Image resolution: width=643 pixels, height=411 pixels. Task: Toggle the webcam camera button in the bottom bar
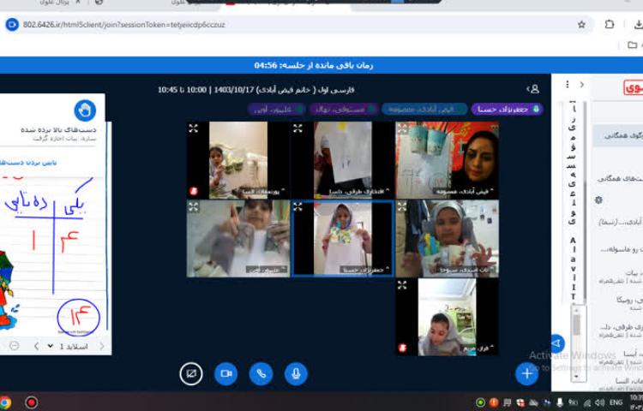coord(226,373)
